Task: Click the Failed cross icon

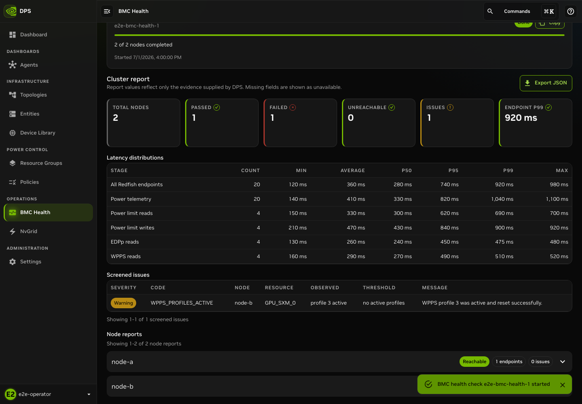Action: [293, 107]
